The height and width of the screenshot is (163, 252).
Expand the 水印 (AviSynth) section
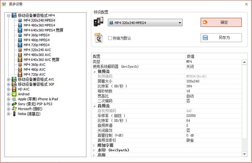coord(94,150)
